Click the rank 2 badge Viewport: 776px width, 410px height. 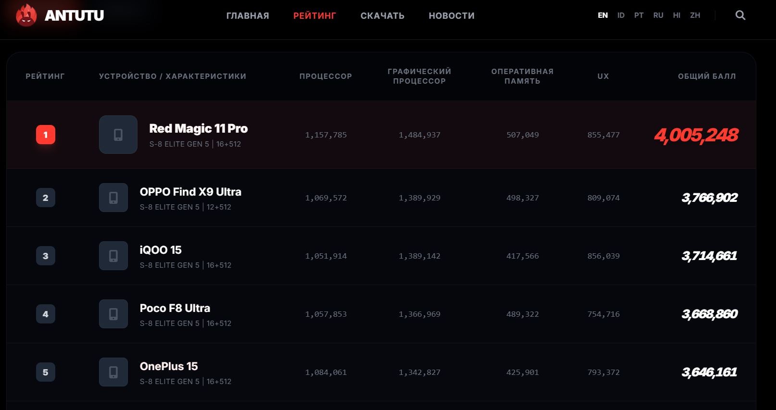(46, 198)
